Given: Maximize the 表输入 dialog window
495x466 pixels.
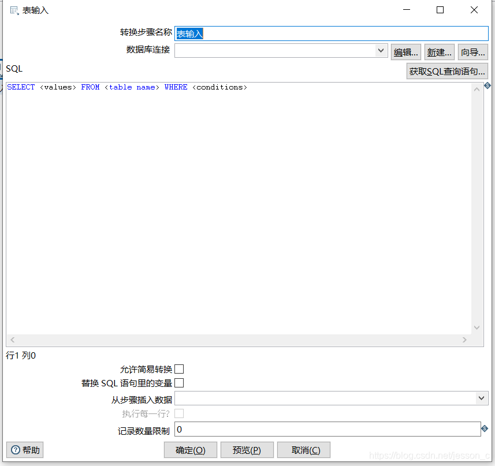Looking at the screenshot, I should point(440,10).
